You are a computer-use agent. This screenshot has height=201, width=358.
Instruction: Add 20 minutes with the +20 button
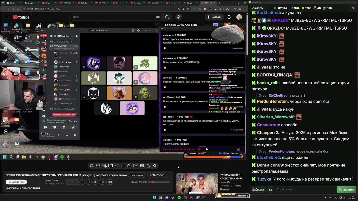click(110, 182)
